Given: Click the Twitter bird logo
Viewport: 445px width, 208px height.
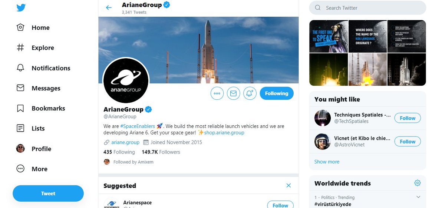Looking at the screenshot, I should (x=21, y=7).
